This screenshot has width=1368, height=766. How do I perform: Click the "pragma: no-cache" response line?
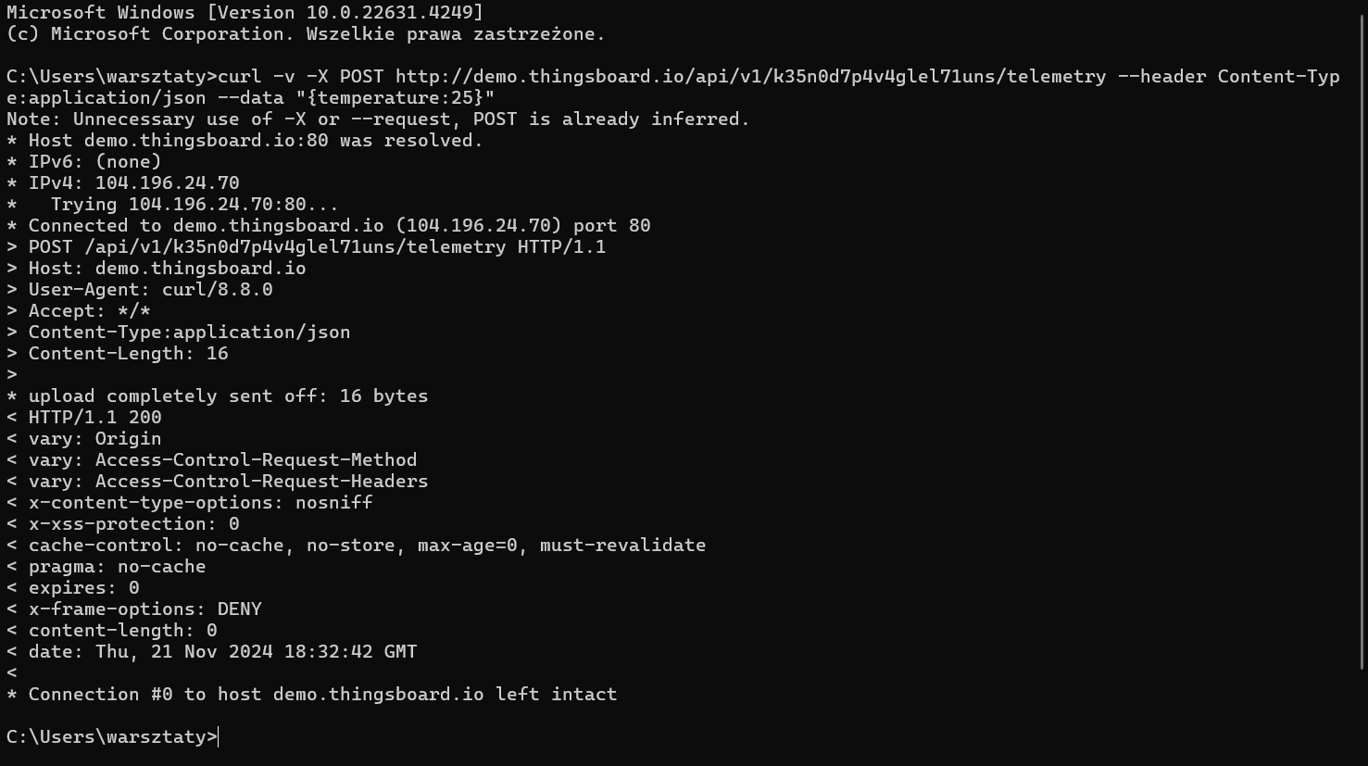tap(107, 567)
